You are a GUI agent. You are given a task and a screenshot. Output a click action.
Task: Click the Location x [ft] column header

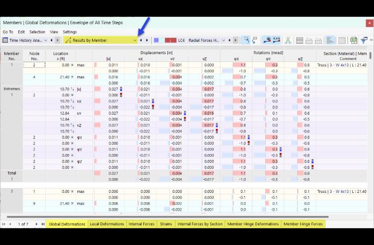click(x=61, y=56)
